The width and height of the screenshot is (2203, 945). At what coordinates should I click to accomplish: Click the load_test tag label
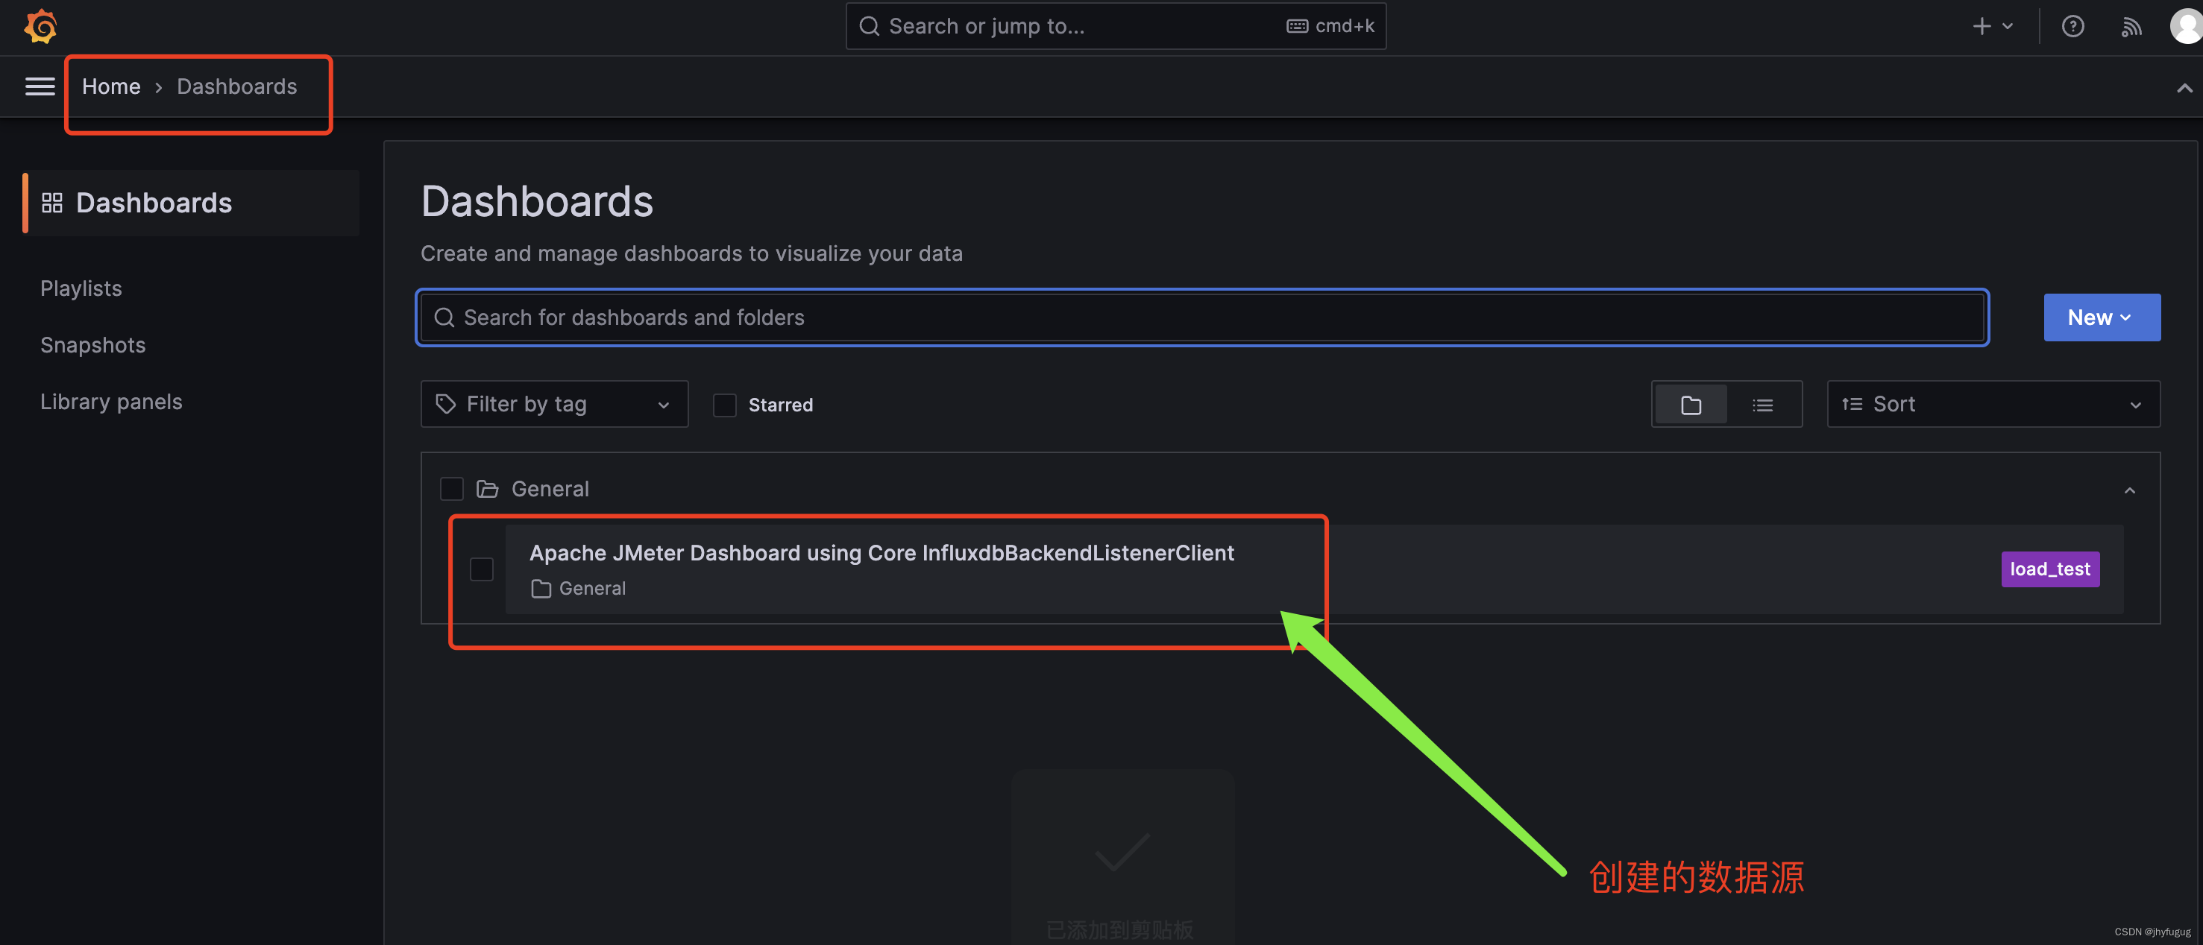(2050, 568)
